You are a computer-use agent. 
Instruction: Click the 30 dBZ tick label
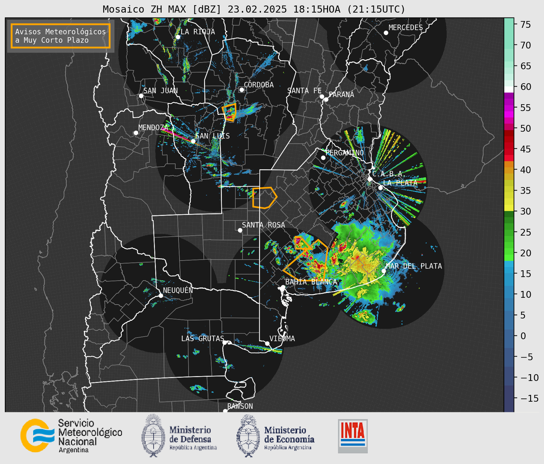525,211
